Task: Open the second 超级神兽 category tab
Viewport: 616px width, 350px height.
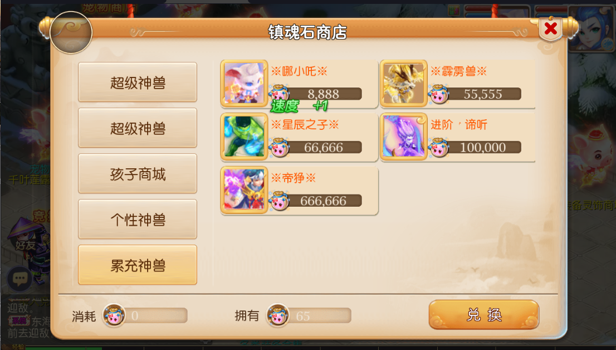Action: pos(138,128)
